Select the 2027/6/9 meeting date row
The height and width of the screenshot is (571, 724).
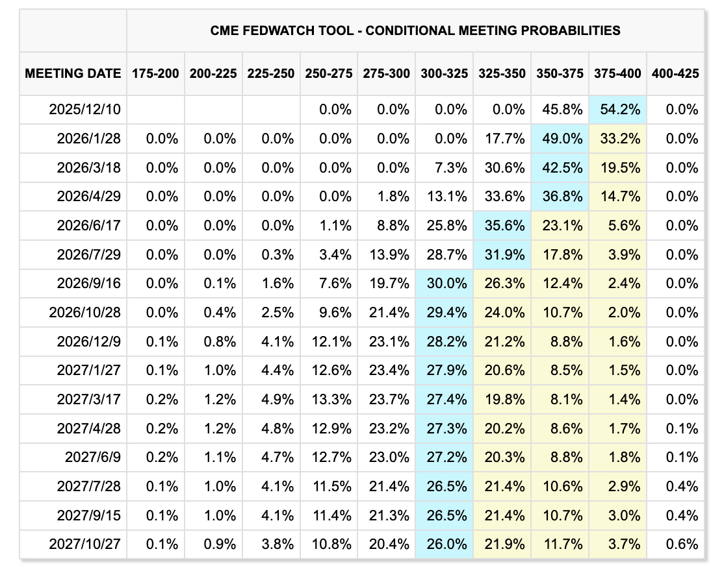tap(93, 457)
